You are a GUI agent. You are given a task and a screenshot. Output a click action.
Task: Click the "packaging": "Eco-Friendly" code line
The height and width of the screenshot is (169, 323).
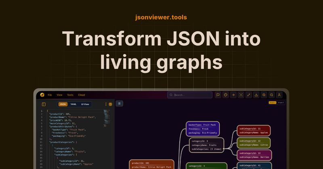[69, 136]
